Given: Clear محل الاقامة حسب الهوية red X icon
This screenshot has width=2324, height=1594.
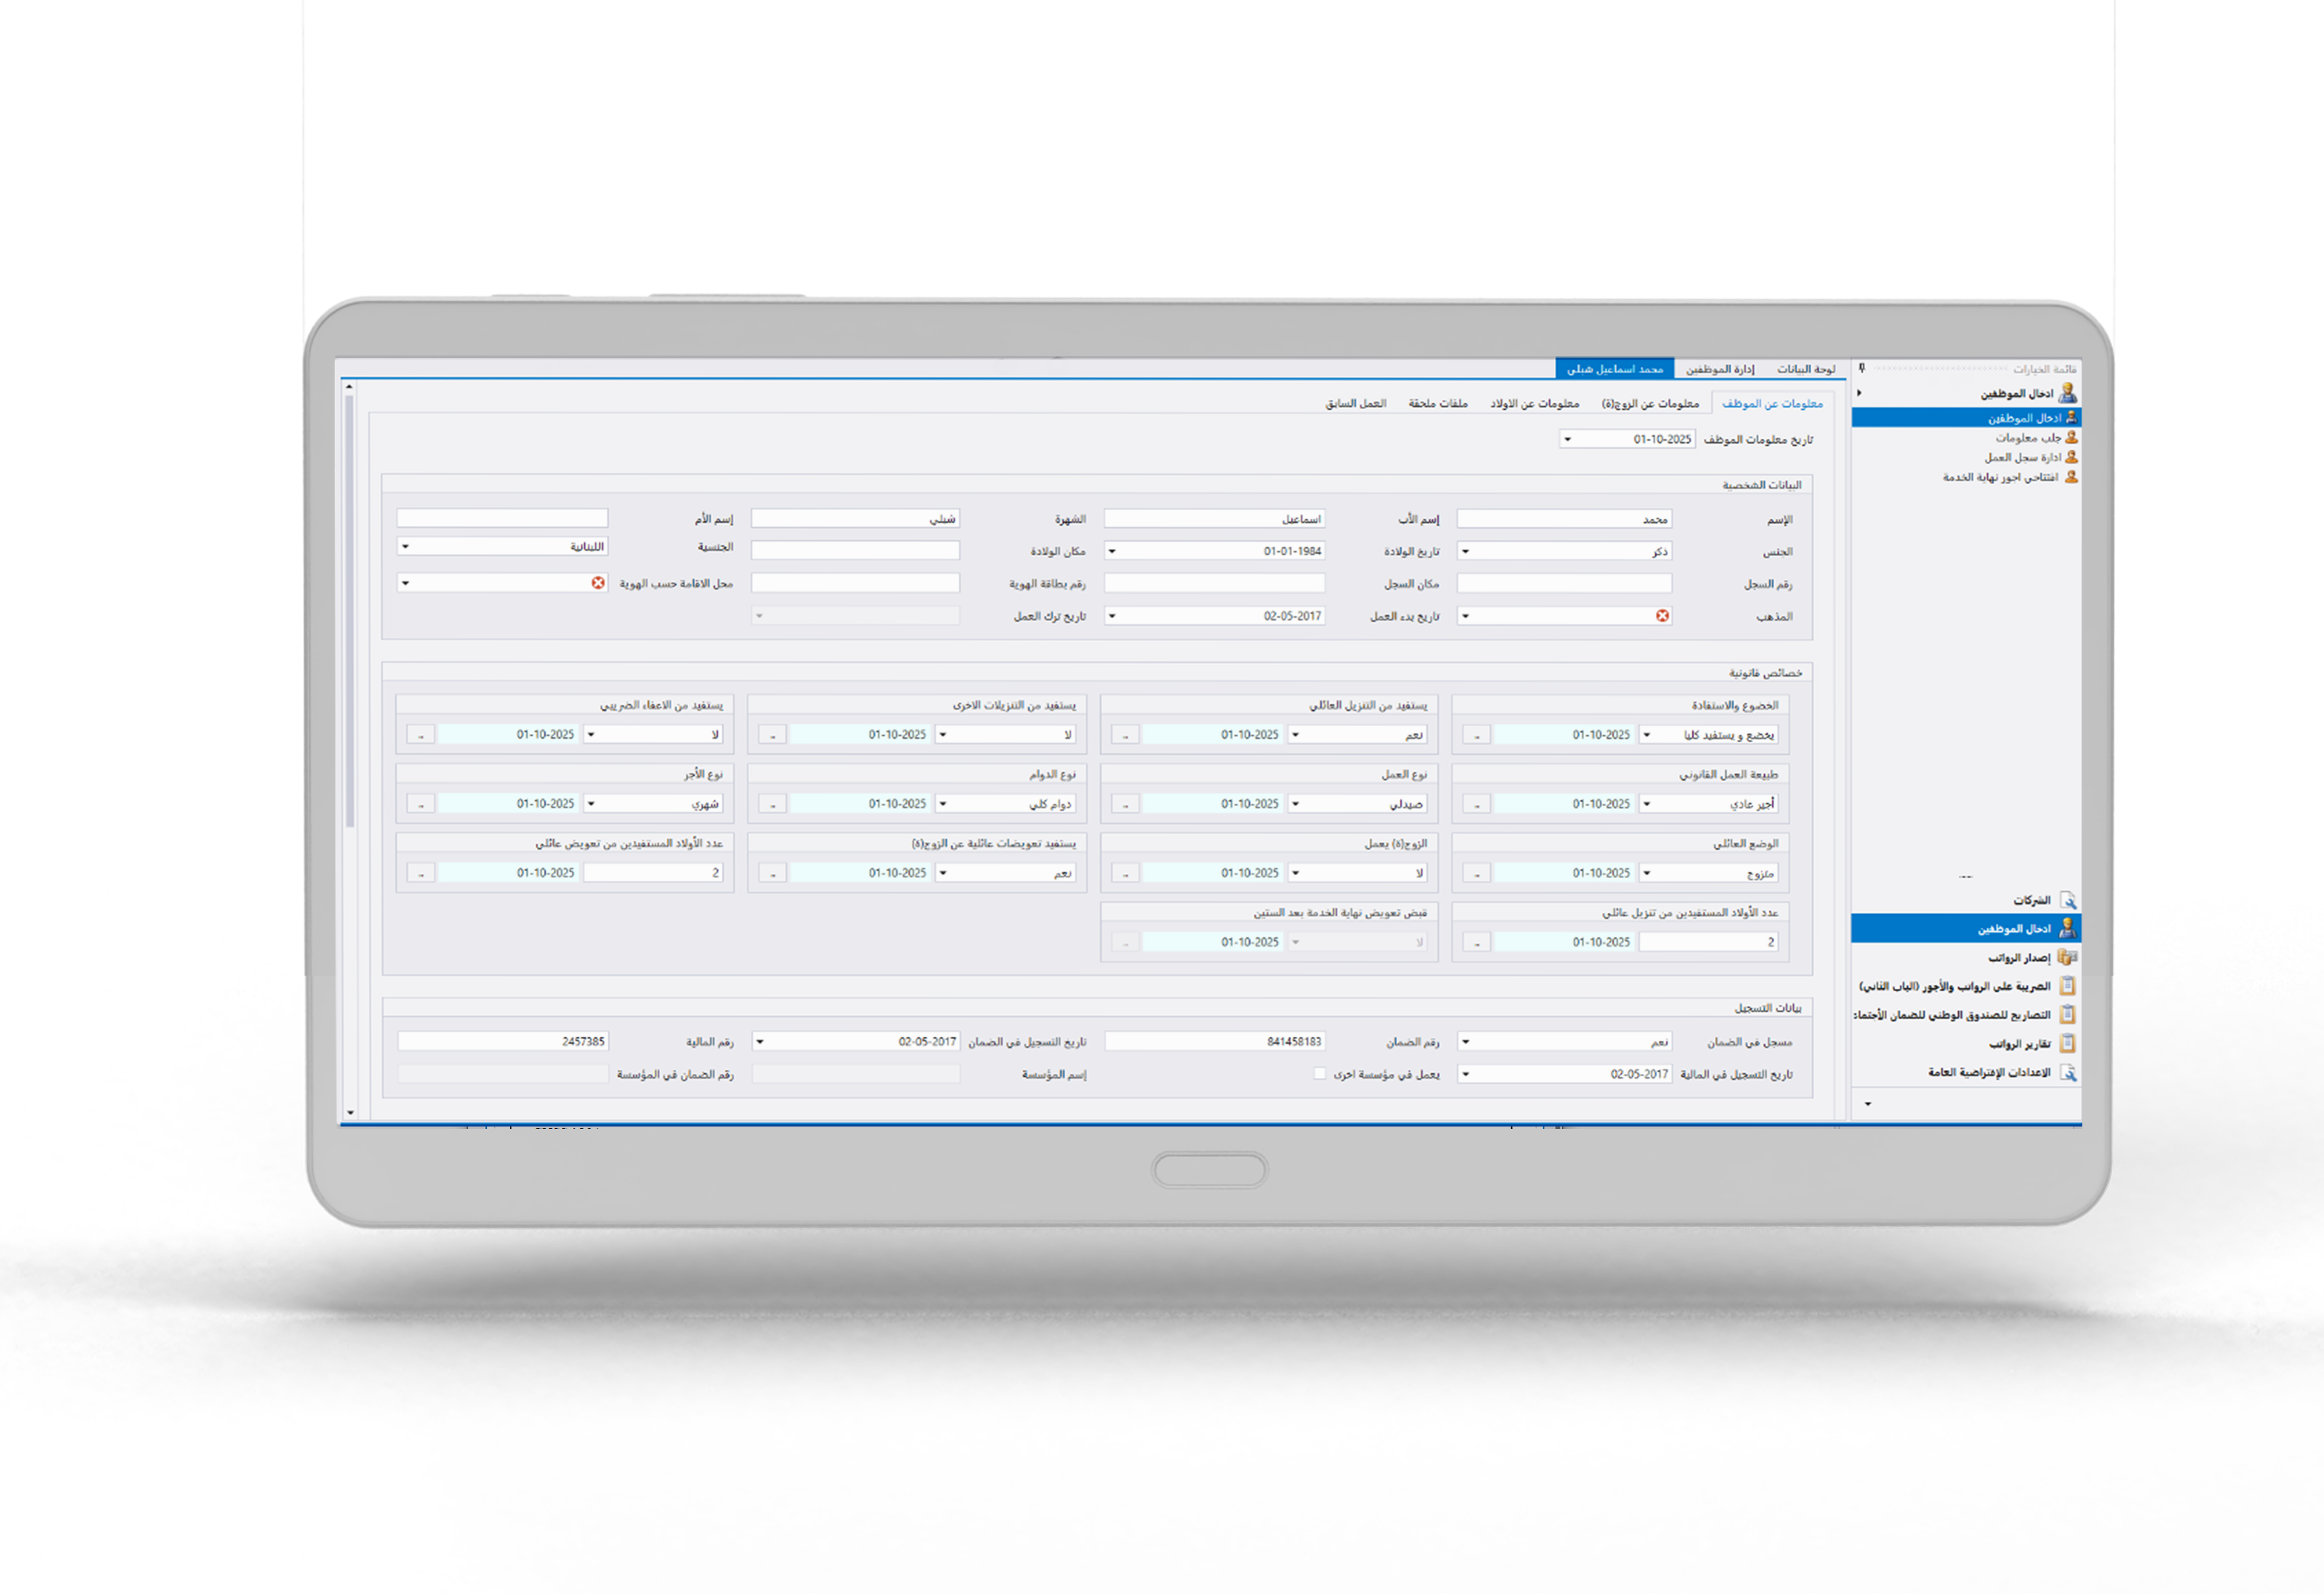Looking at the screenshot, I should 598,583.
